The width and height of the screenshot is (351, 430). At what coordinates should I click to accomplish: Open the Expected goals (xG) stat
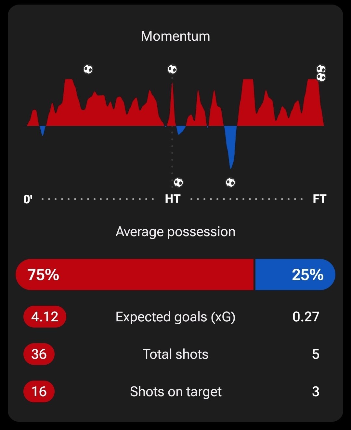point(175,317)
